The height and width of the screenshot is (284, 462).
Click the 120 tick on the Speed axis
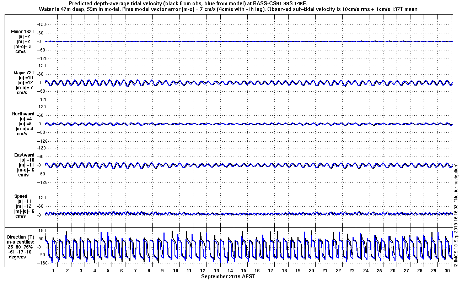(42, 198)
